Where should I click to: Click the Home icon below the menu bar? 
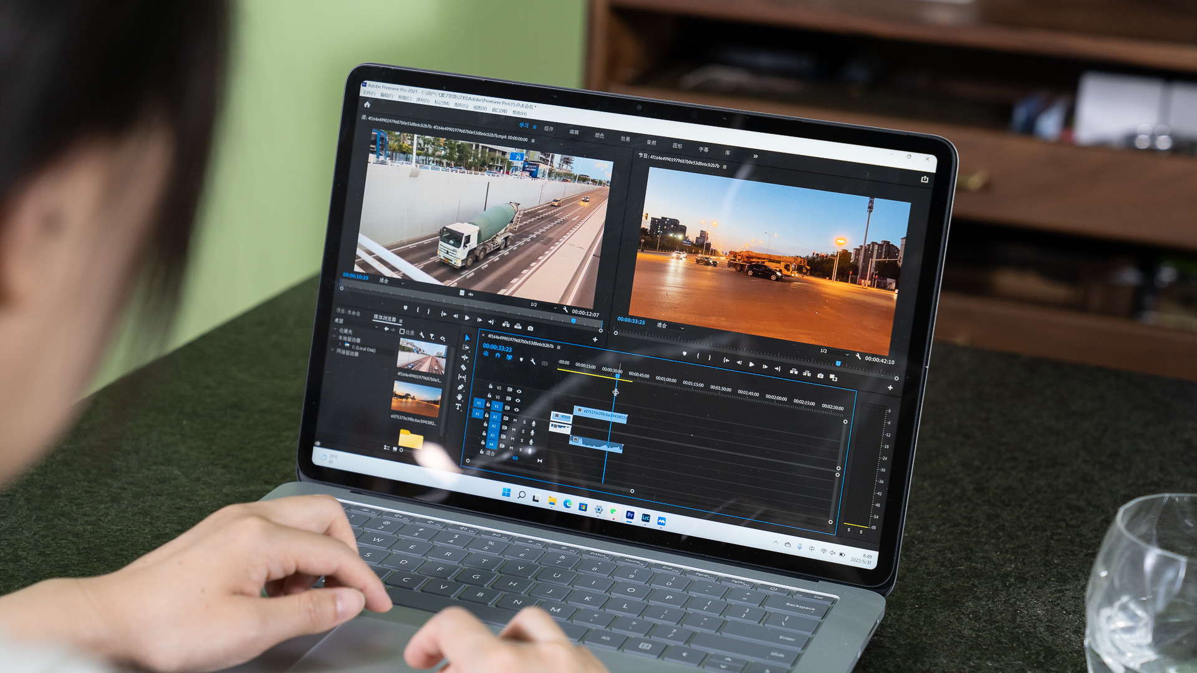pyautogui.click(x=367, y=105)
